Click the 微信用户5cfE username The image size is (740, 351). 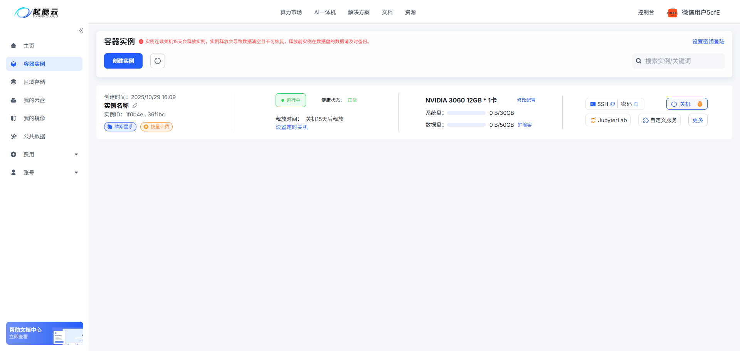[x=701, y=12]
